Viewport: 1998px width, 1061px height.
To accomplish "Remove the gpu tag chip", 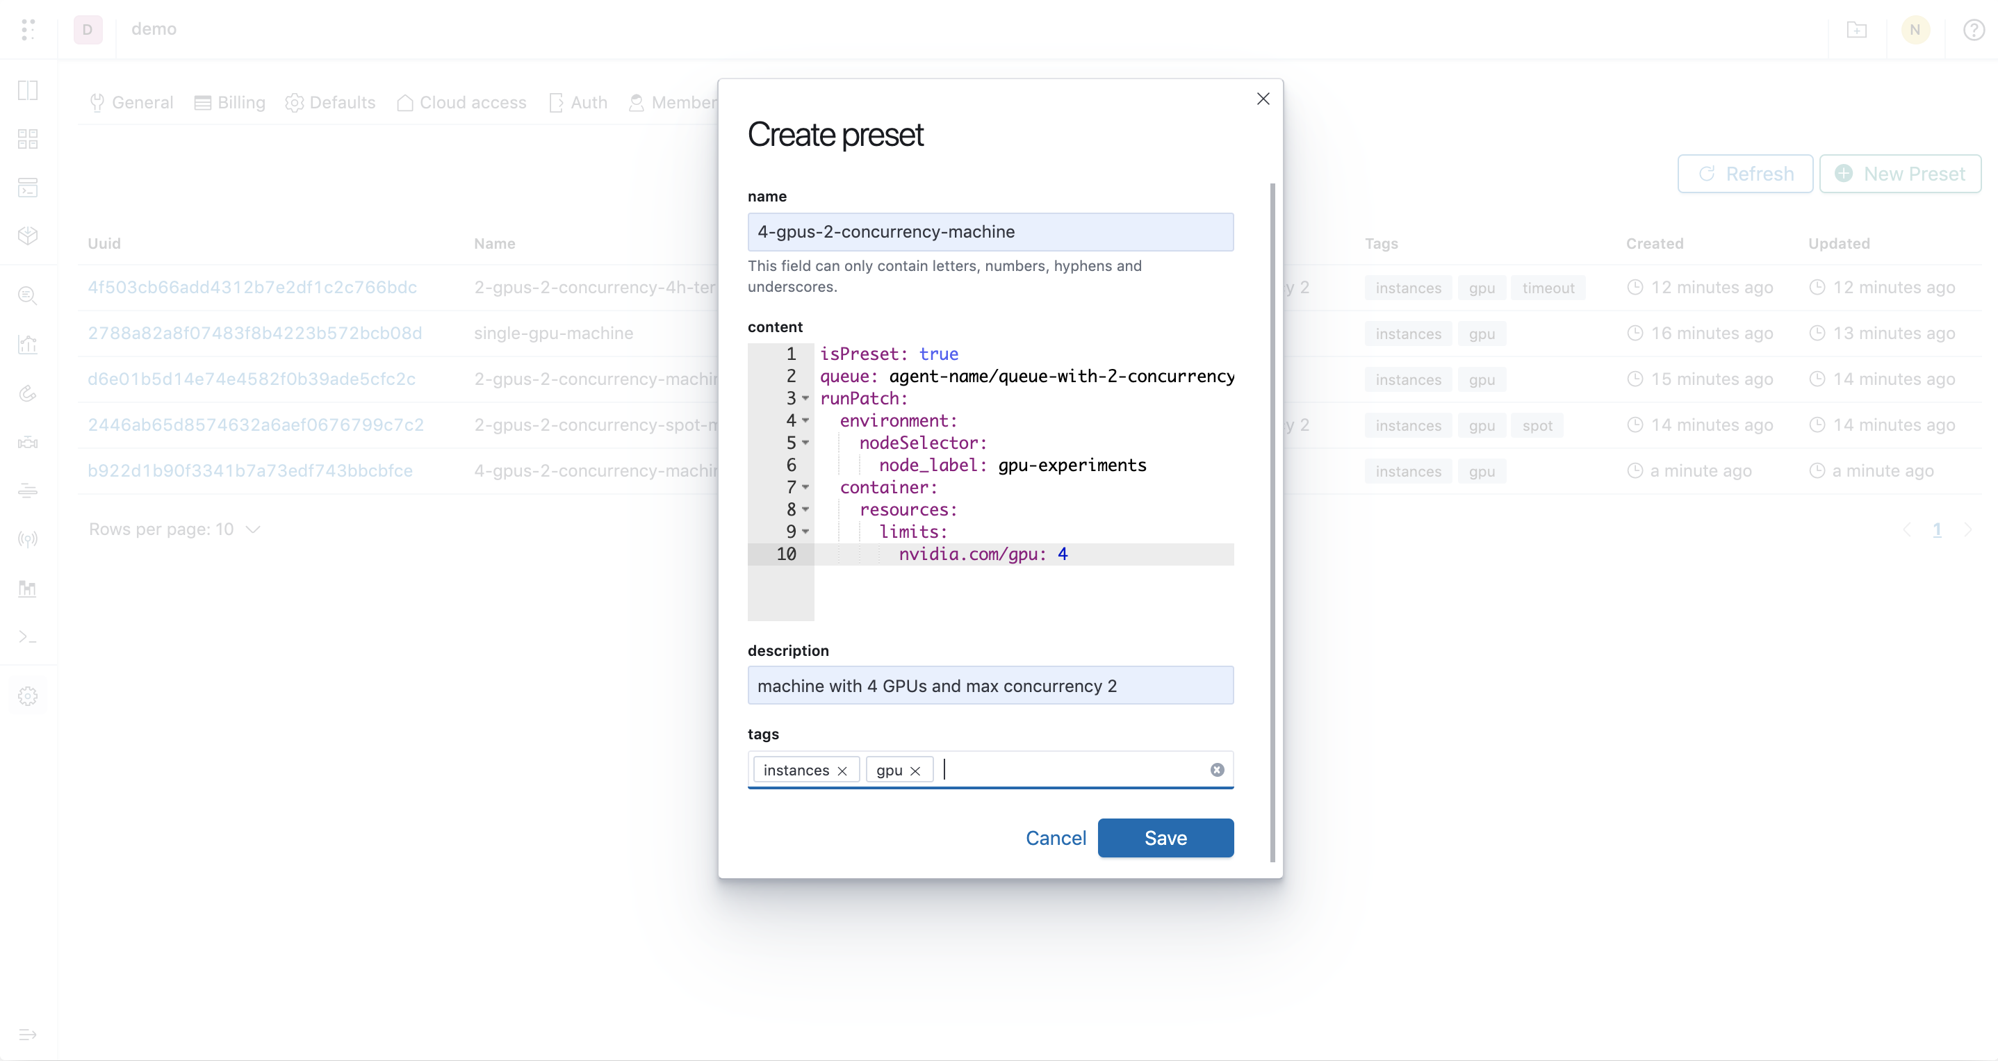I will click(915, 770).
